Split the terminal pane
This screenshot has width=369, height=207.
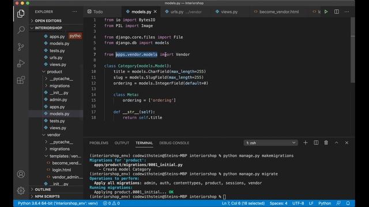click(x=316, y=143)
